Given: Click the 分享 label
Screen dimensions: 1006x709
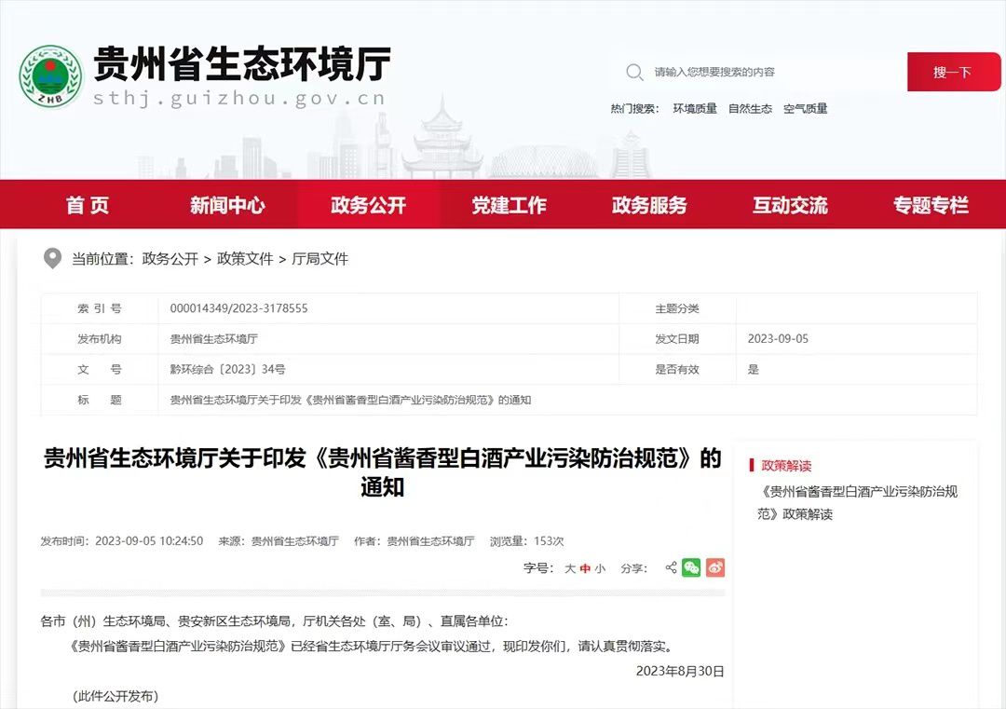Looking at the screenshot, I should 634,567.
